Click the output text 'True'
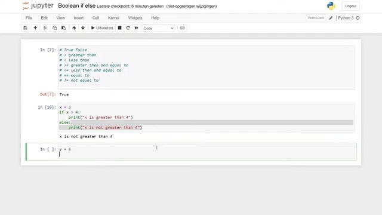Viewport: 382px width, 215px height. pyautogui.click(x=64, y=94)
